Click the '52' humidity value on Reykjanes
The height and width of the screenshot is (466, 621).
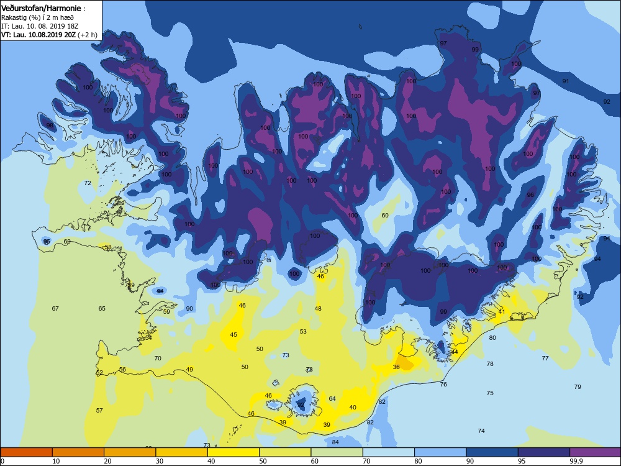coord(99,373)
